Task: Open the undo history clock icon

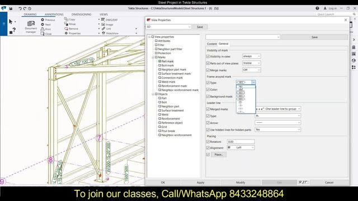Action: 30,8
